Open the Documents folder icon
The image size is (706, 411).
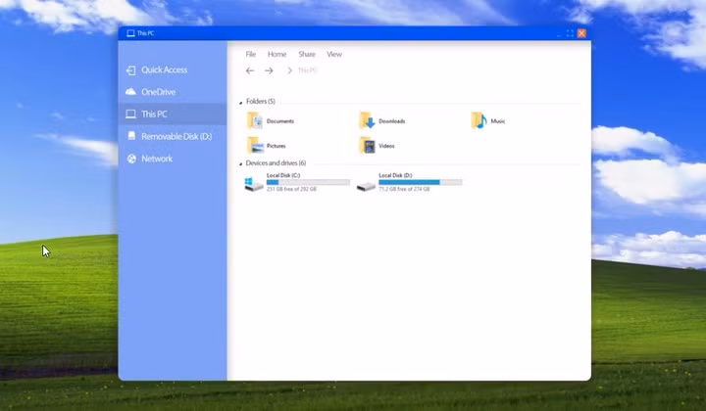[255, 120]
